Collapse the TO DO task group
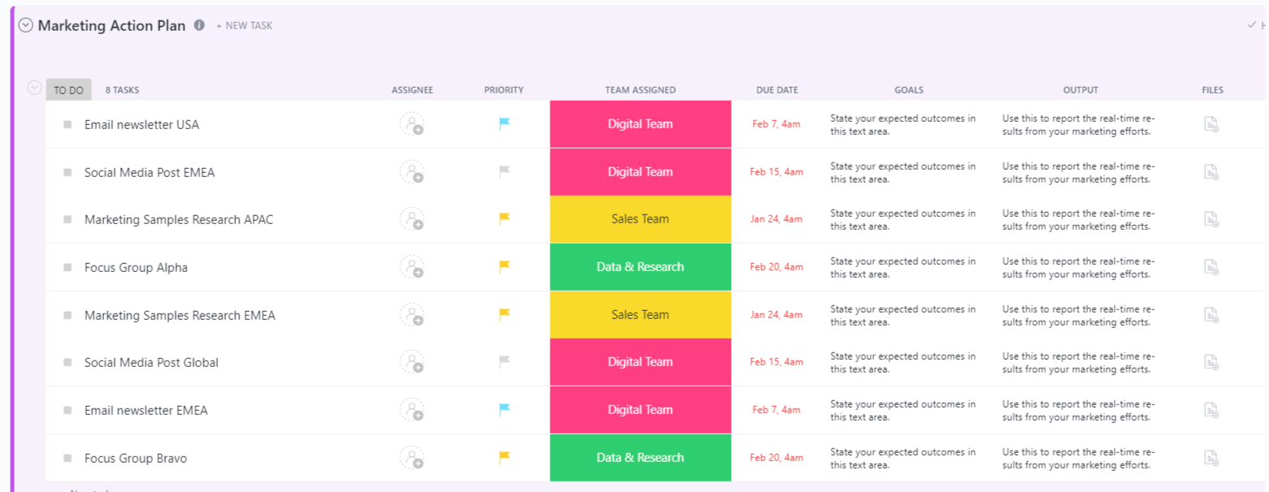Image resolution: width=1269 pixels, height=492 pixels. click(34, 88)
